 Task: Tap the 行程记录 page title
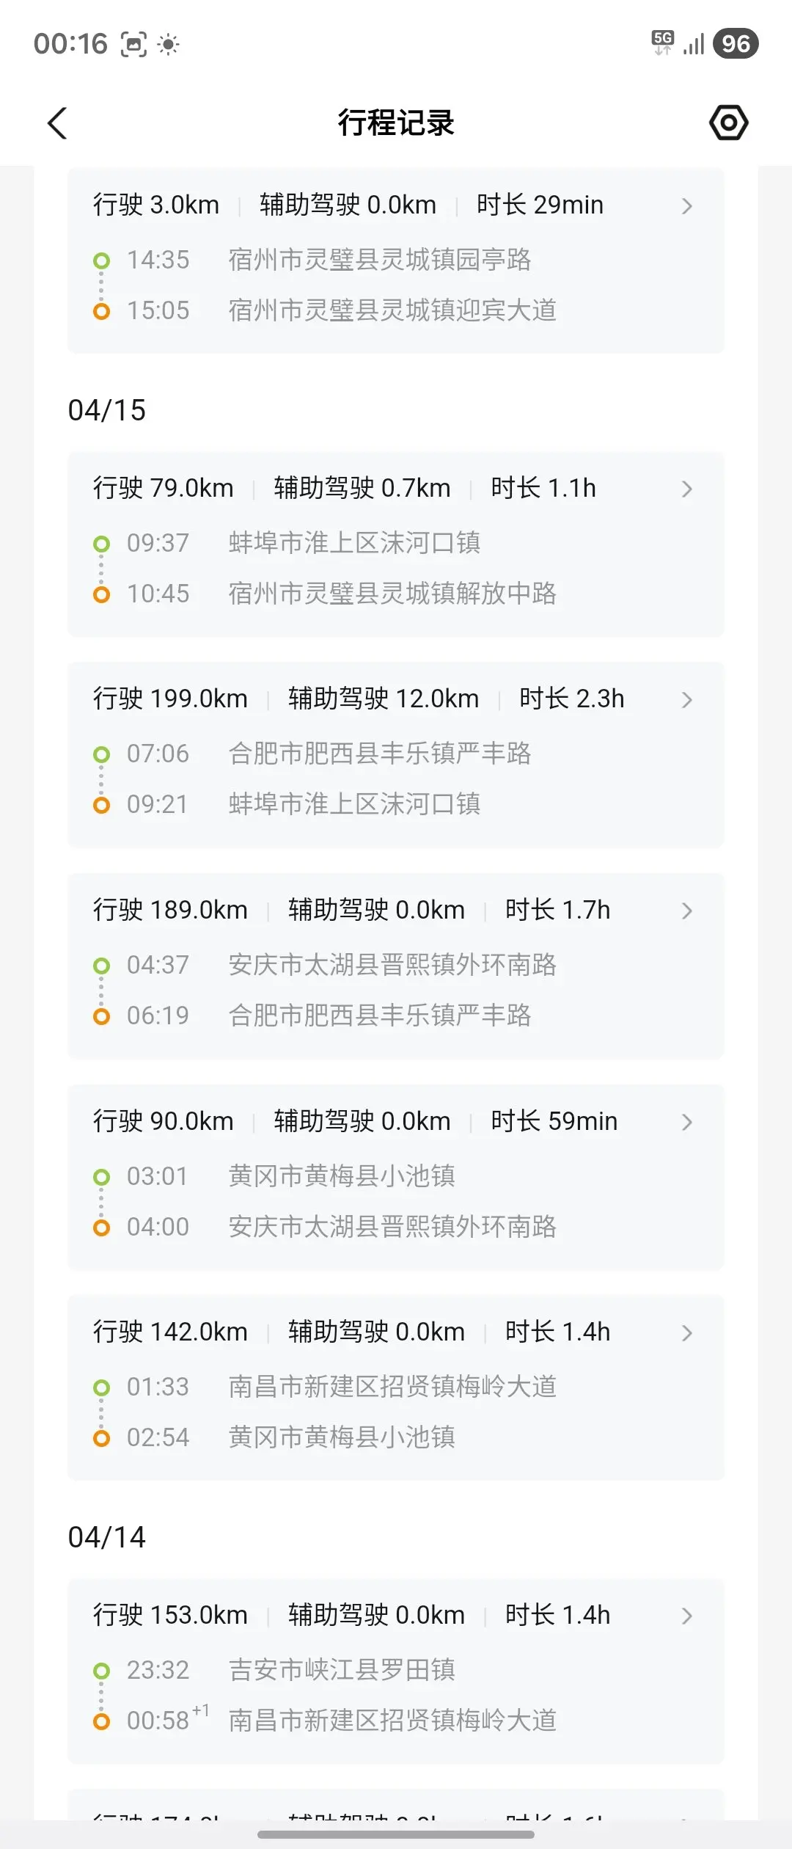click(396, 123)
